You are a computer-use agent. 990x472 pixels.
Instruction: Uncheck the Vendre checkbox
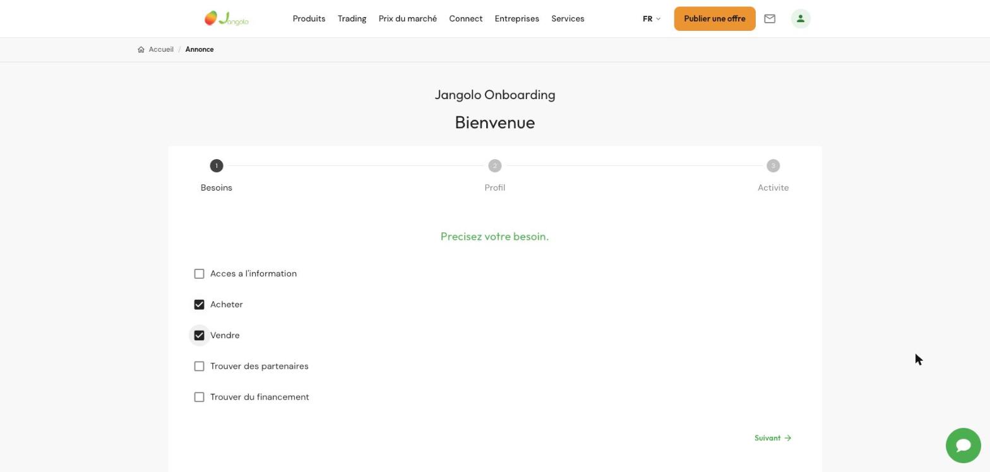[x=199, y=336]
